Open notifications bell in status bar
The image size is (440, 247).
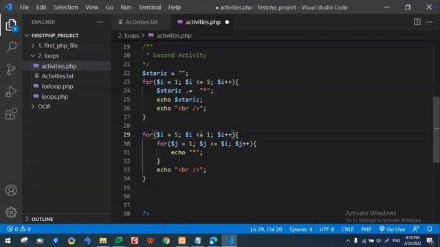(x=429, y=228)
